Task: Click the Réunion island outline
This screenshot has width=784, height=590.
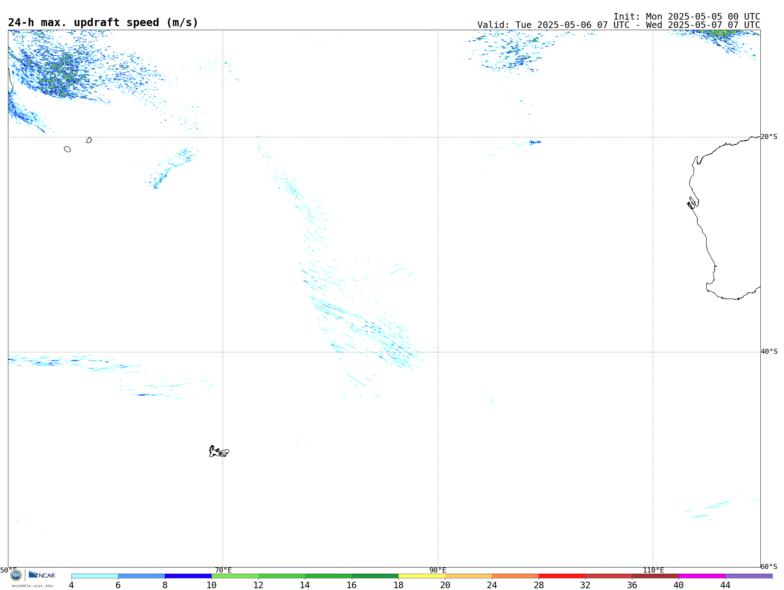Action: pos(67,149)
